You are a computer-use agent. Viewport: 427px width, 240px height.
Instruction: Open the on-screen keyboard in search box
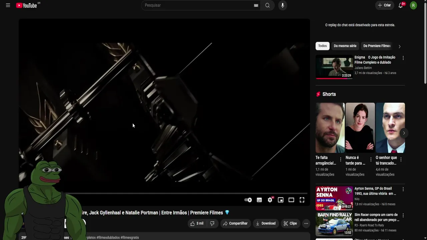(256, 5)
